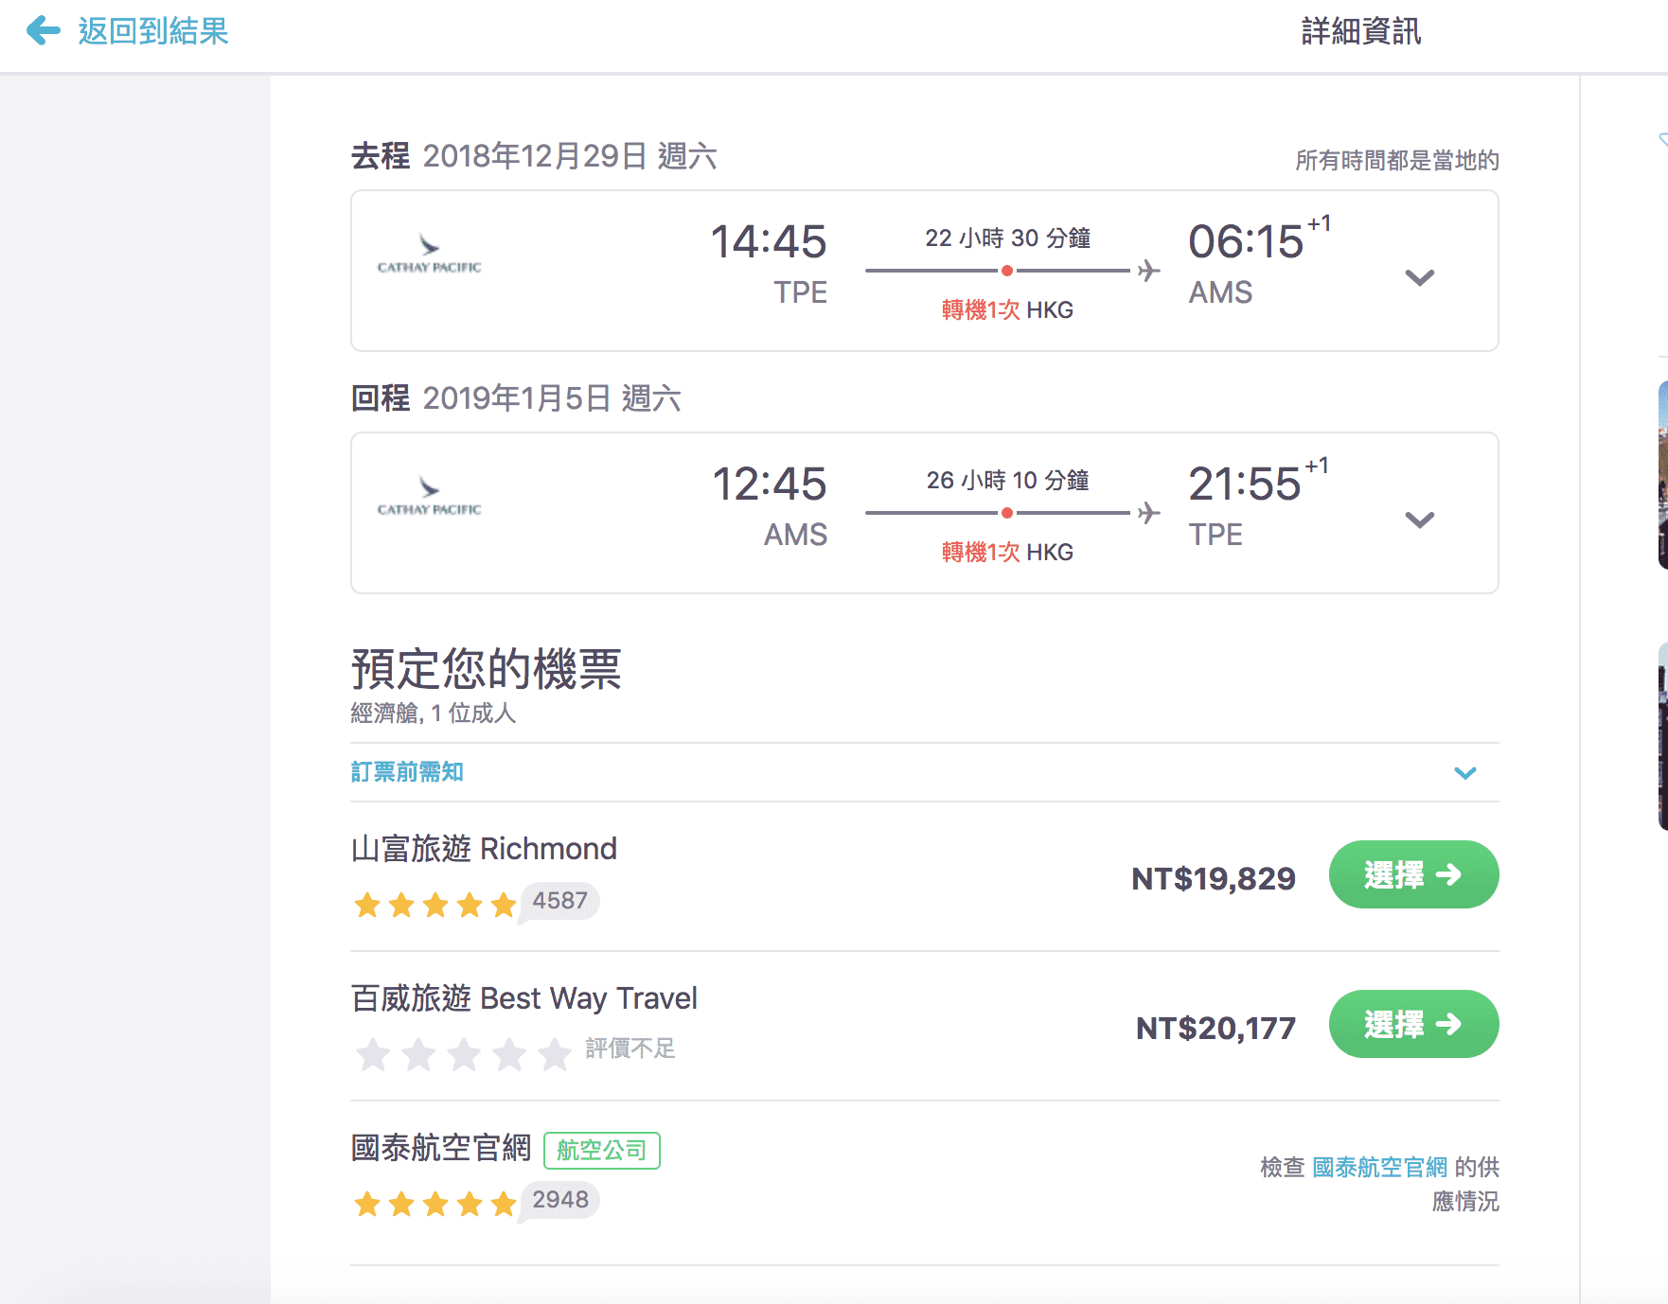Viewport: 1668px width, 1304px height.
Task: Expand outbound TPE to AMS flight details
Action: 1419,277
